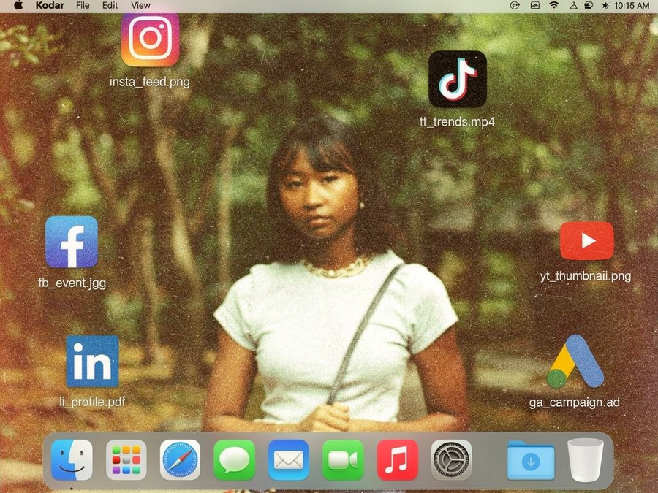Open the File menu
Viewport: 658px width, 493px height.
click(83, 5)
